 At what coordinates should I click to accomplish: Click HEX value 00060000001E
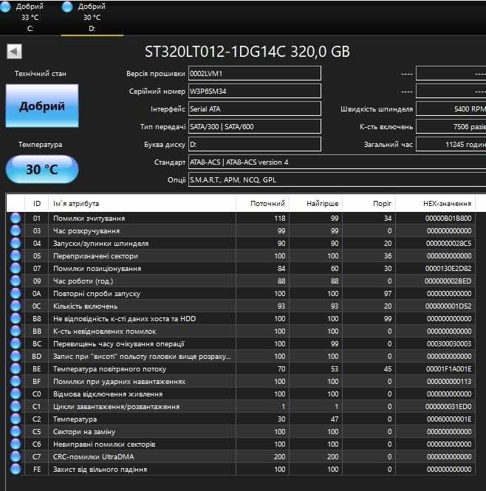click(449, 419)
